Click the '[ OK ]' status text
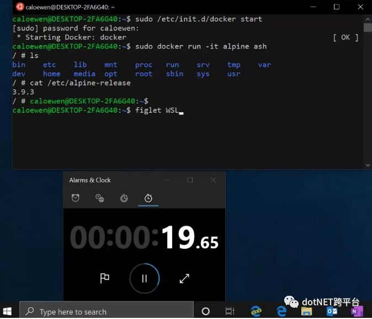Viewport: 372px width, 319px height. [346, 38]
